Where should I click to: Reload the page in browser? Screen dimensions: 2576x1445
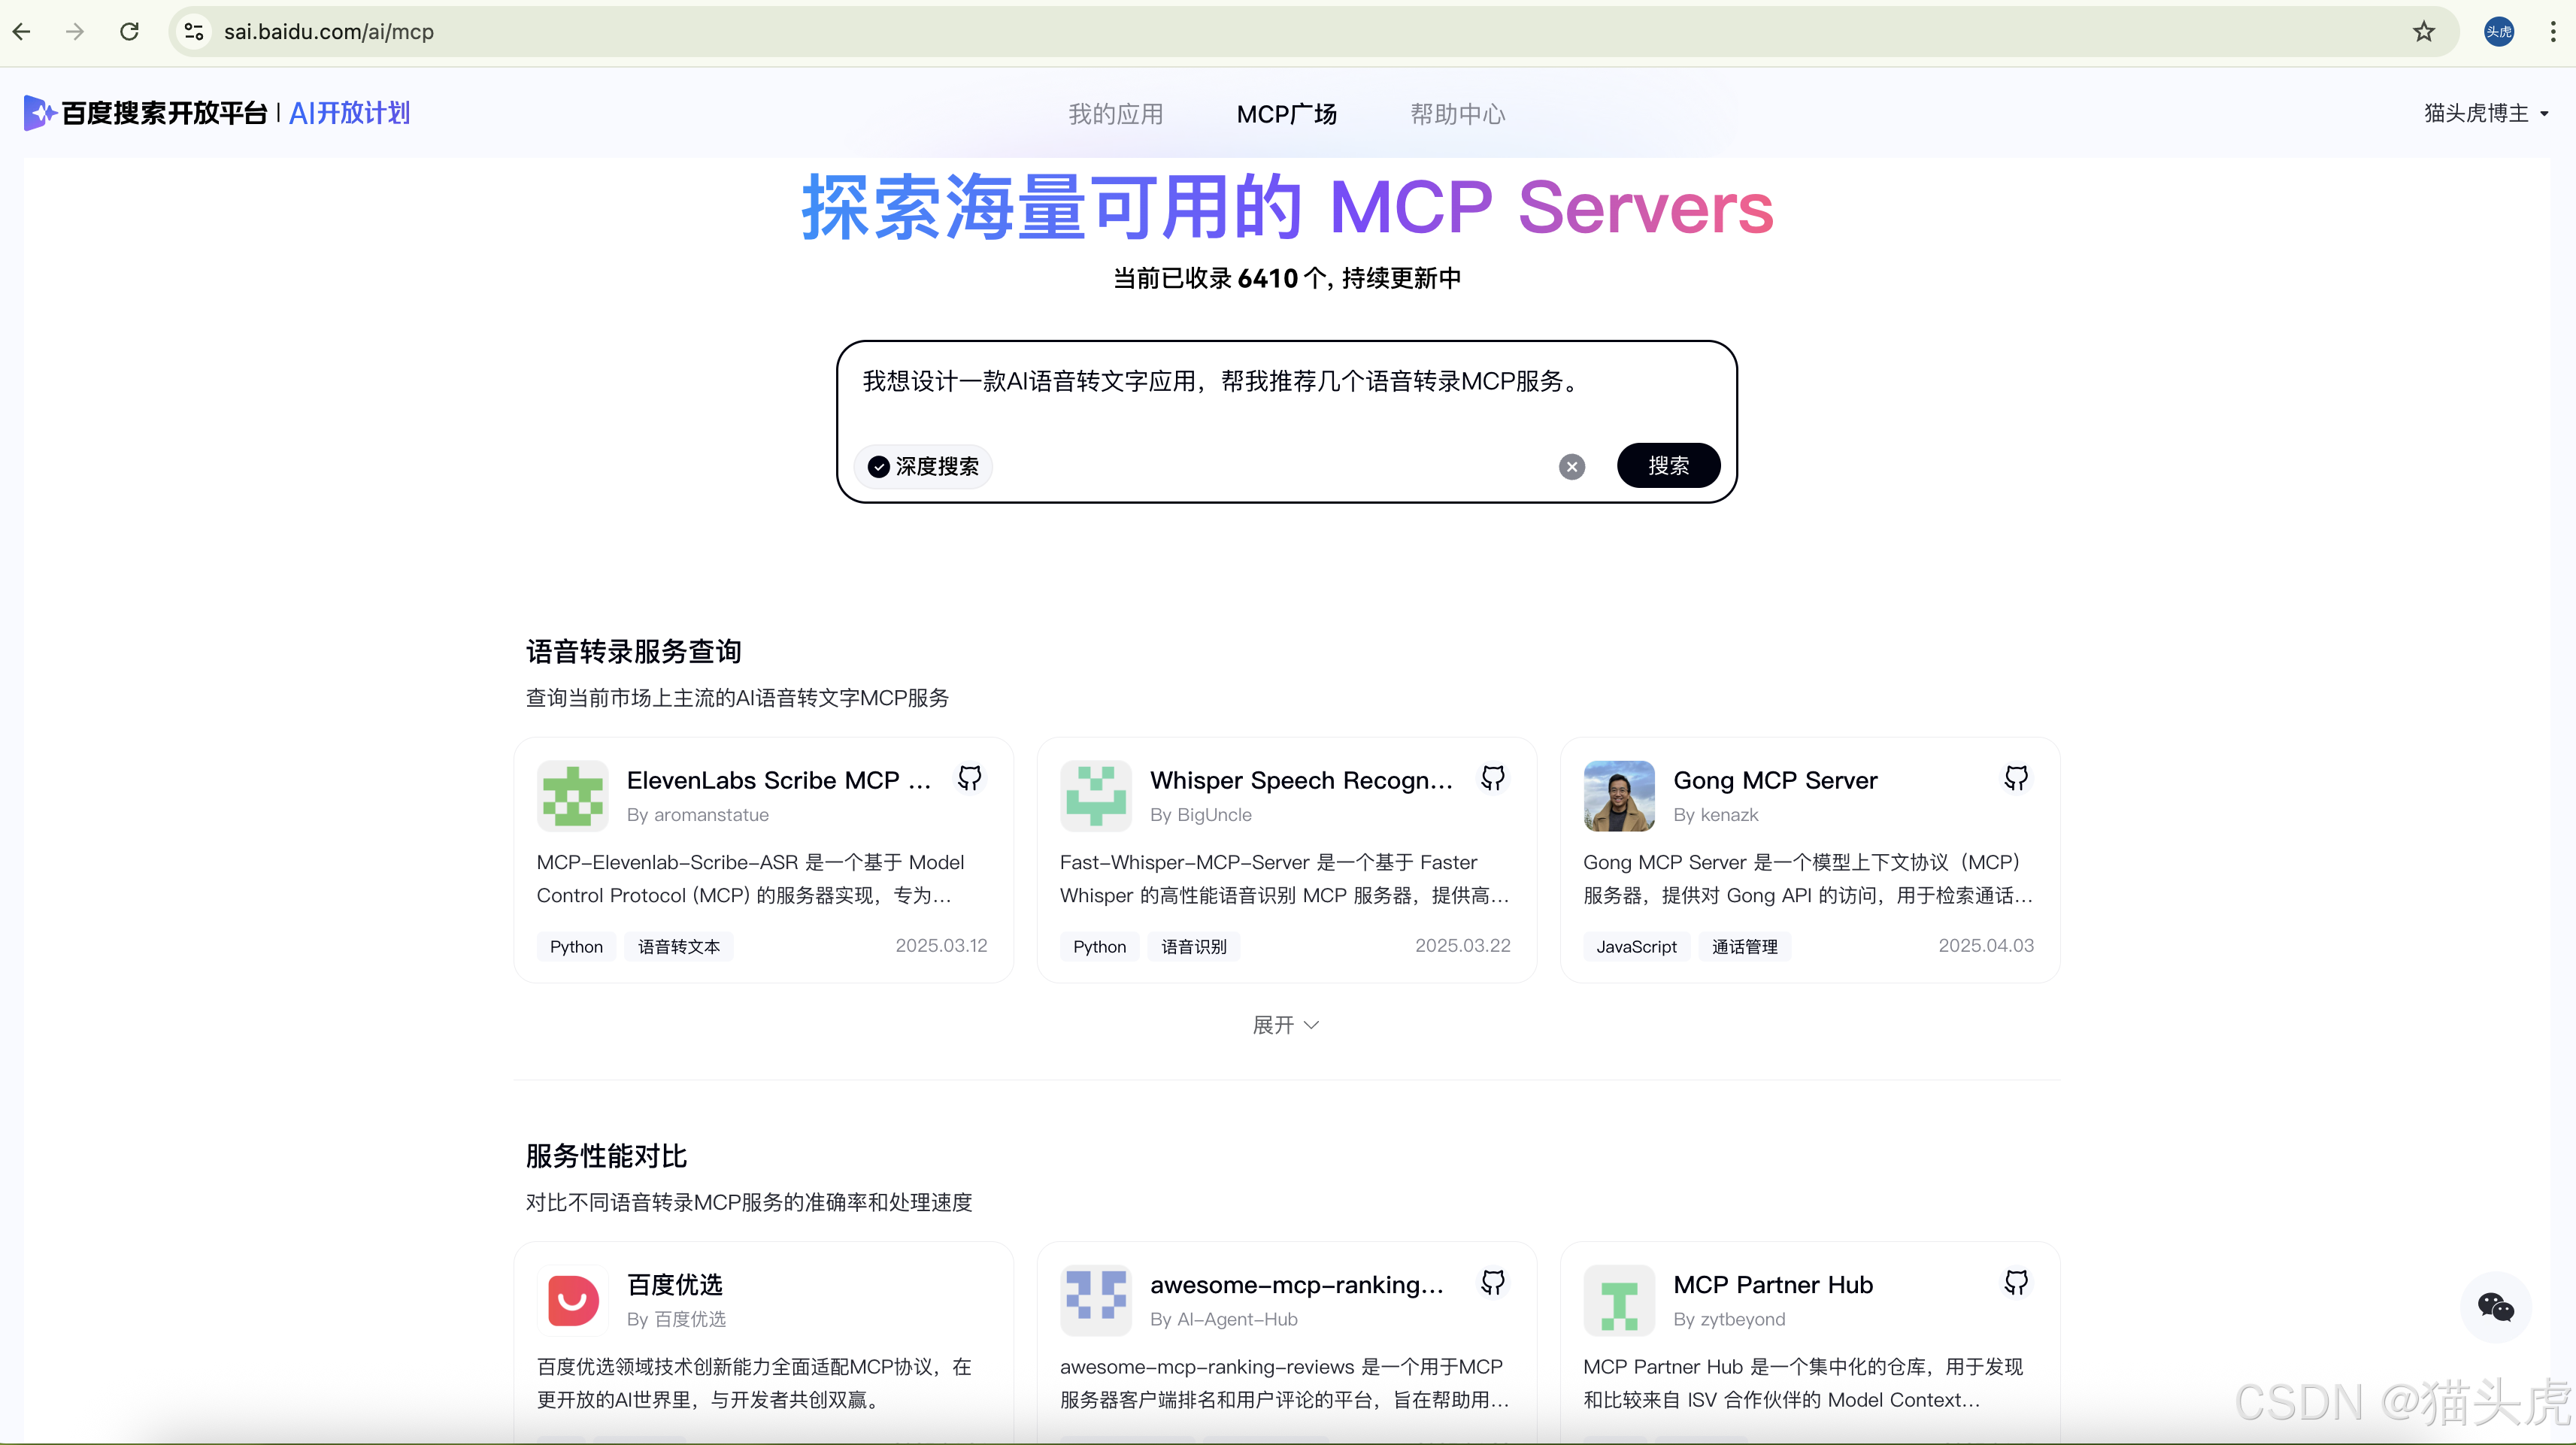[x=129, y=32]
